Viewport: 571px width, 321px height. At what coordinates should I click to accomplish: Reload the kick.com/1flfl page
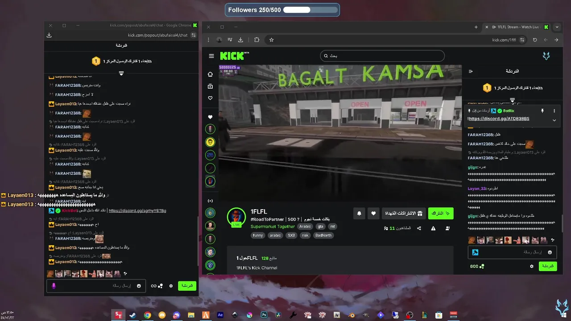coord(535,40)
